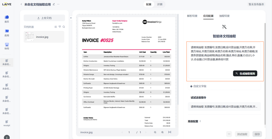Switch to the 解析结果 tab
The height and width of the screenshot is (139, 272).
192,16
